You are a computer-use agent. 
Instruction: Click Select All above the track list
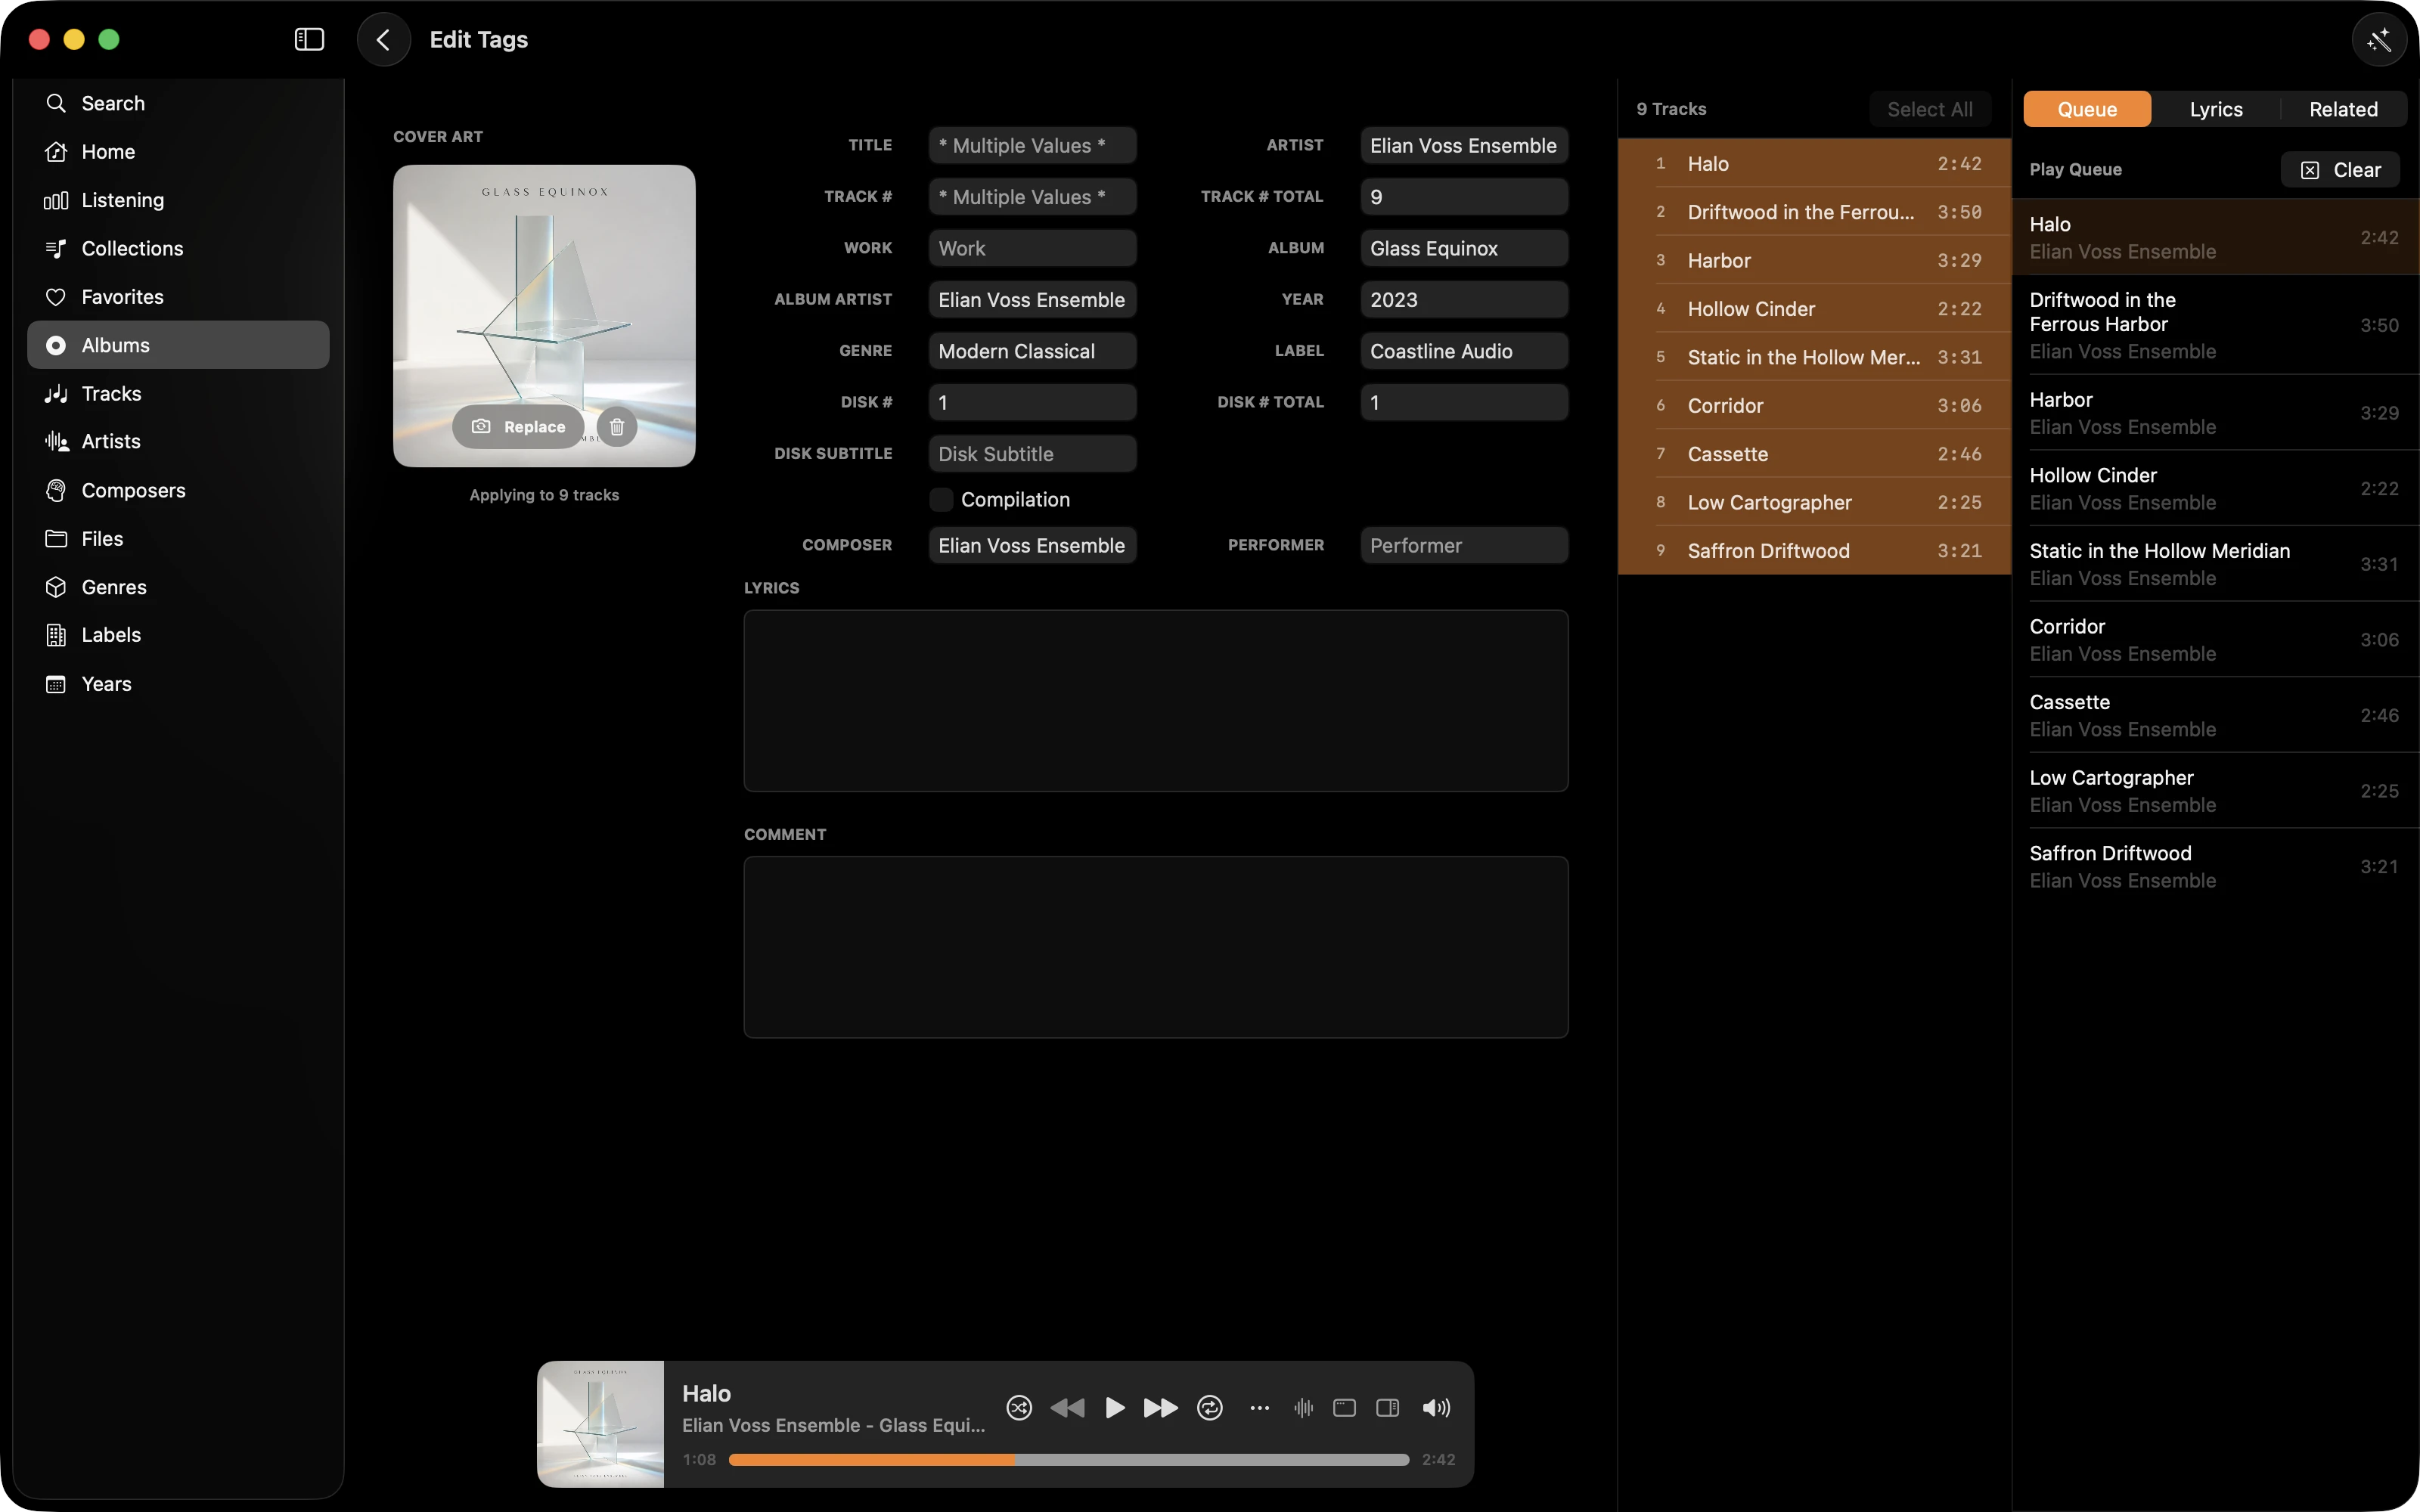click(1930, 109)
